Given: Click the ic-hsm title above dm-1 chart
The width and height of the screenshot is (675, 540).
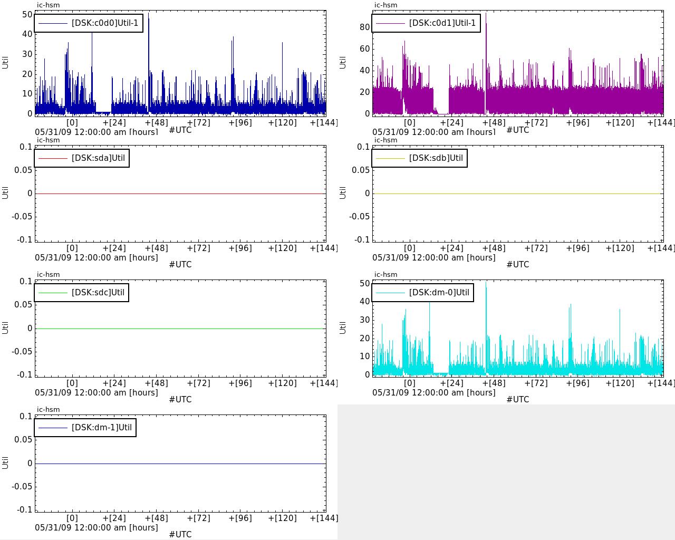Looking at the screenshot, I should [48, 409].
